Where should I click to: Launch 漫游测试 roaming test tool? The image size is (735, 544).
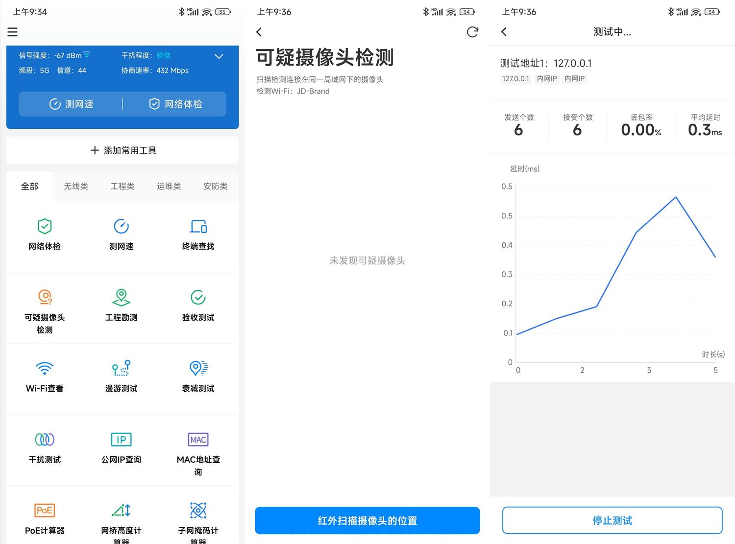(x=121, y=376)
